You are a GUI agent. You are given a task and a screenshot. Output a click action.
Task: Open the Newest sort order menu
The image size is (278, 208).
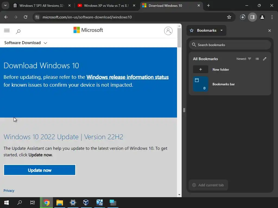244,59
